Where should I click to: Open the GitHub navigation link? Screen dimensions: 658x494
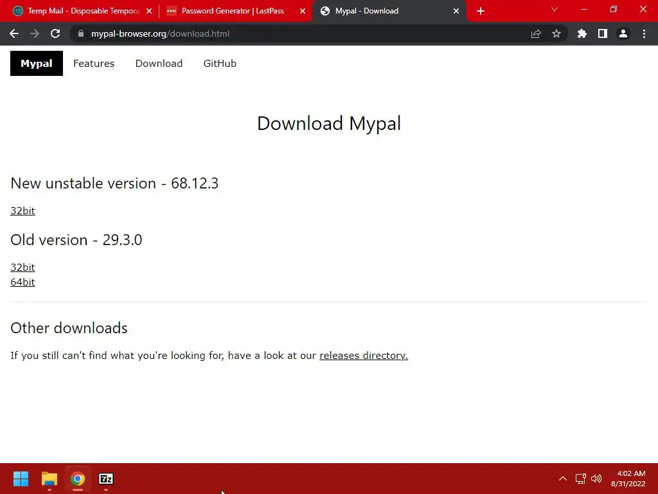coord(220,64)
